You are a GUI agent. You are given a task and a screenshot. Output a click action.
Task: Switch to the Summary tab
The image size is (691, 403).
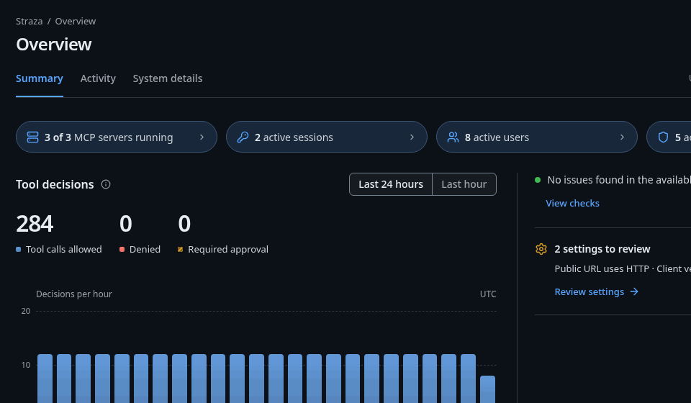(x=39, y=78)
